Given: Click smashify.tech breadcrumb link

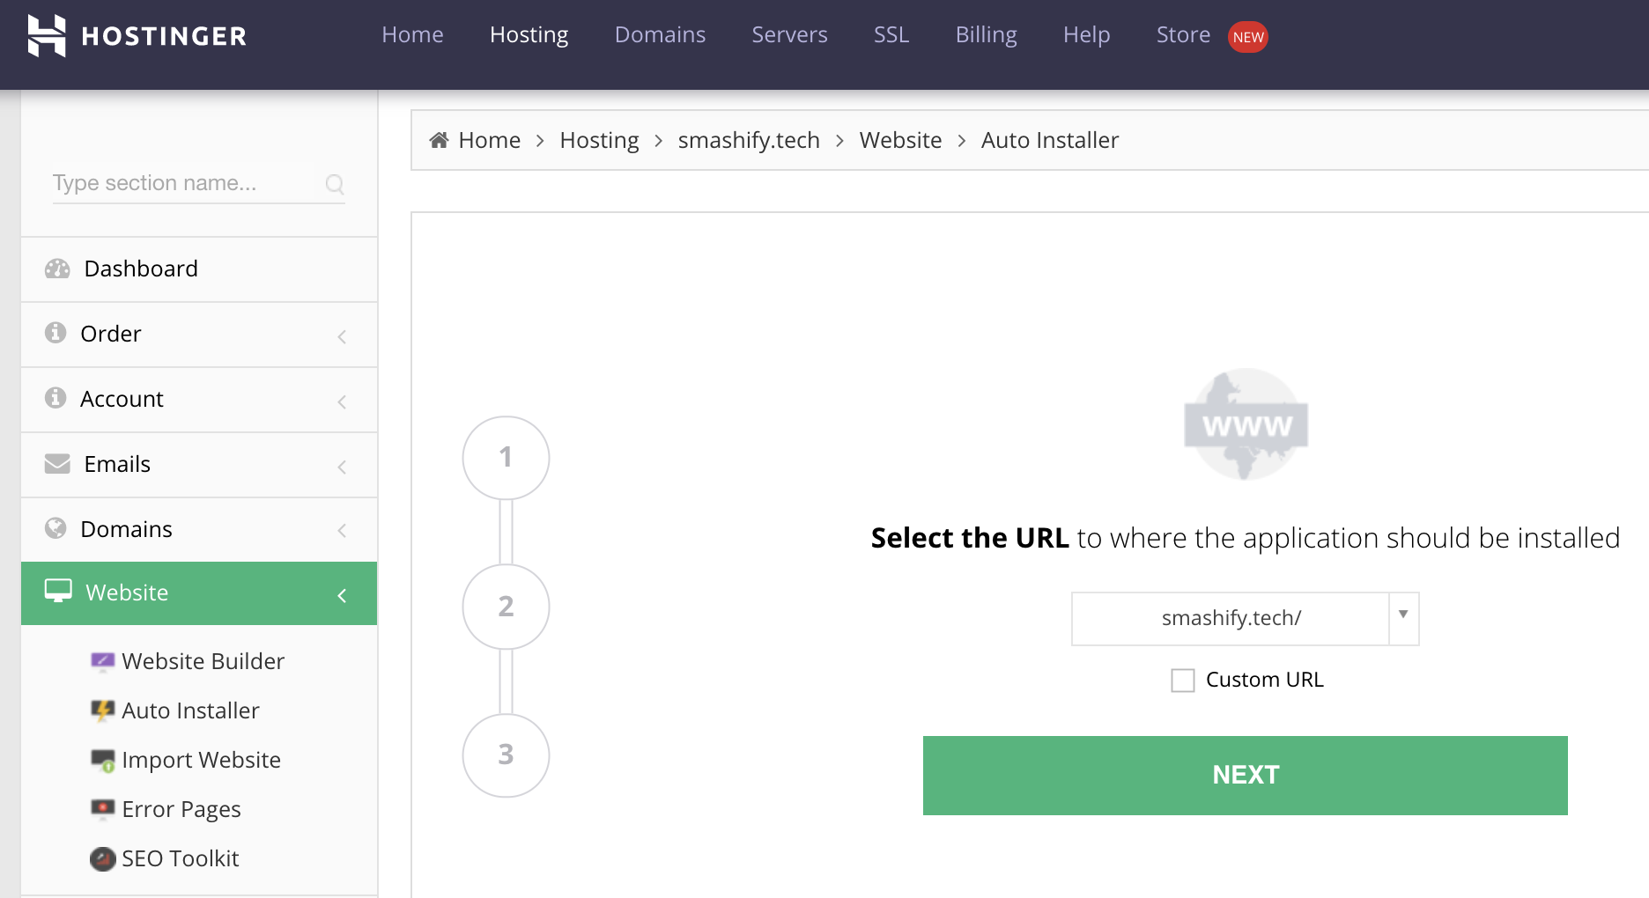Looking at the screenshot, I should pyautogui.click(x=749, y=140).
